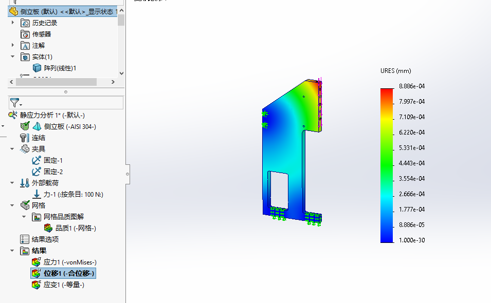Viewport: 491px width, 303px height.
Task: Click the 7.997e-04 legend value
Action: coord(412,101)
